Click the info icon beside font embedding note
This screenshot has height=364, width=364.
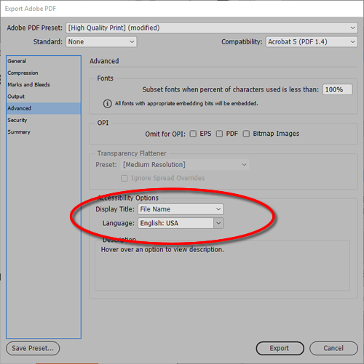pos(108,104)
